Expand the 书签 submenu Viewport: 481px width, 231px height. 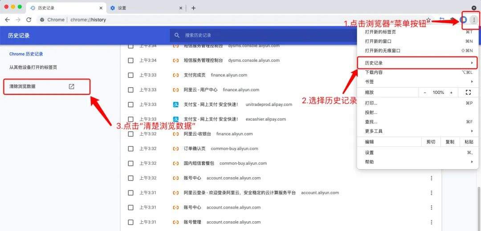click(x=417, y=82)
